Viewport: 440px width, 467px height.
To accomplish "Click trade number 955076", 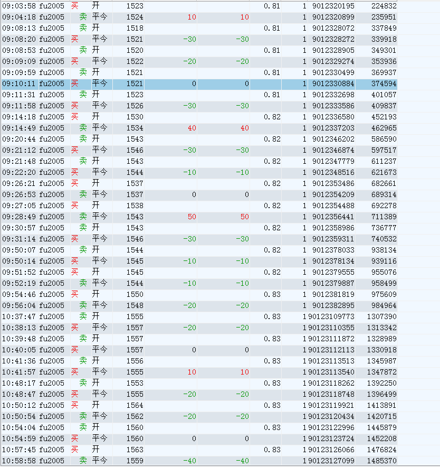I will pyautogui.click(x=384, y=272).
